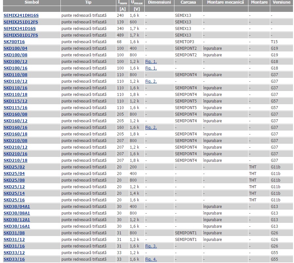Open the SKD25/02 product link
The height and width of the screenshot is (263, 294).
[14, 167]
